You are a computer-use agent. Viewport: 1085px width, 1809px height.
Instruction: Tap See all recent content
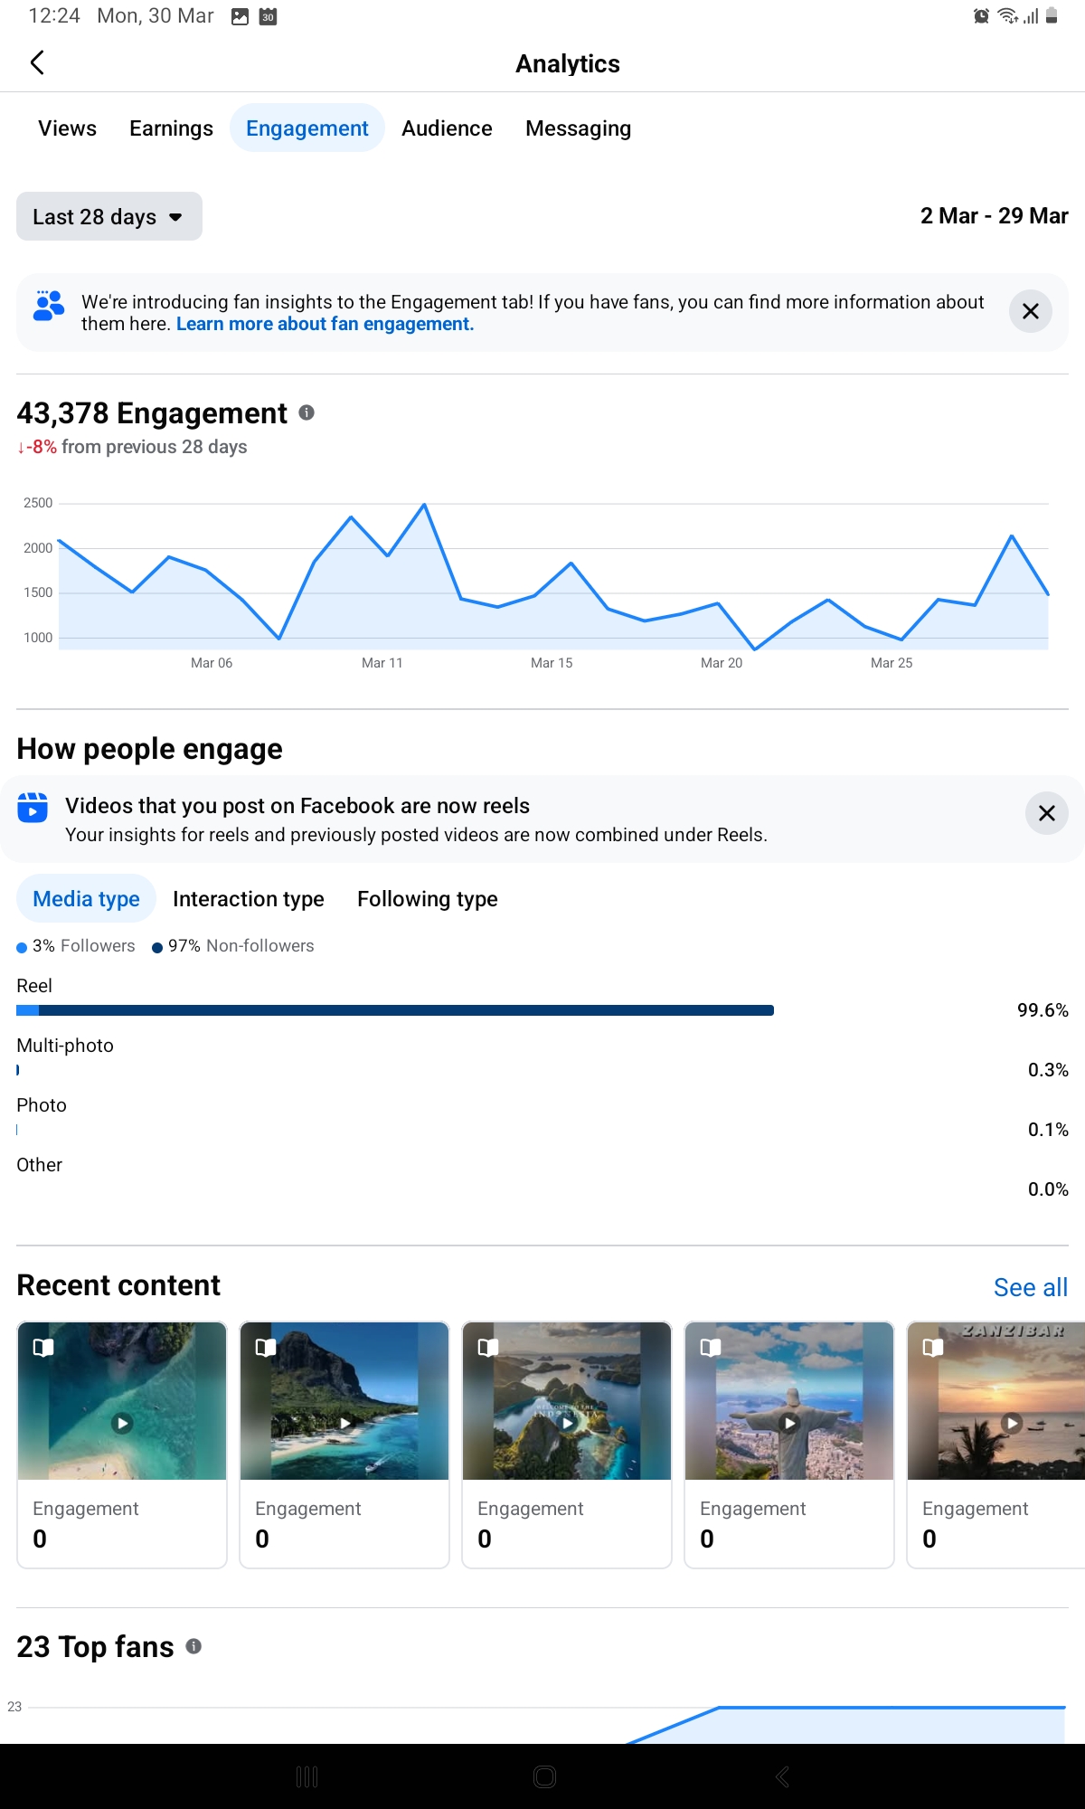1030,1287
